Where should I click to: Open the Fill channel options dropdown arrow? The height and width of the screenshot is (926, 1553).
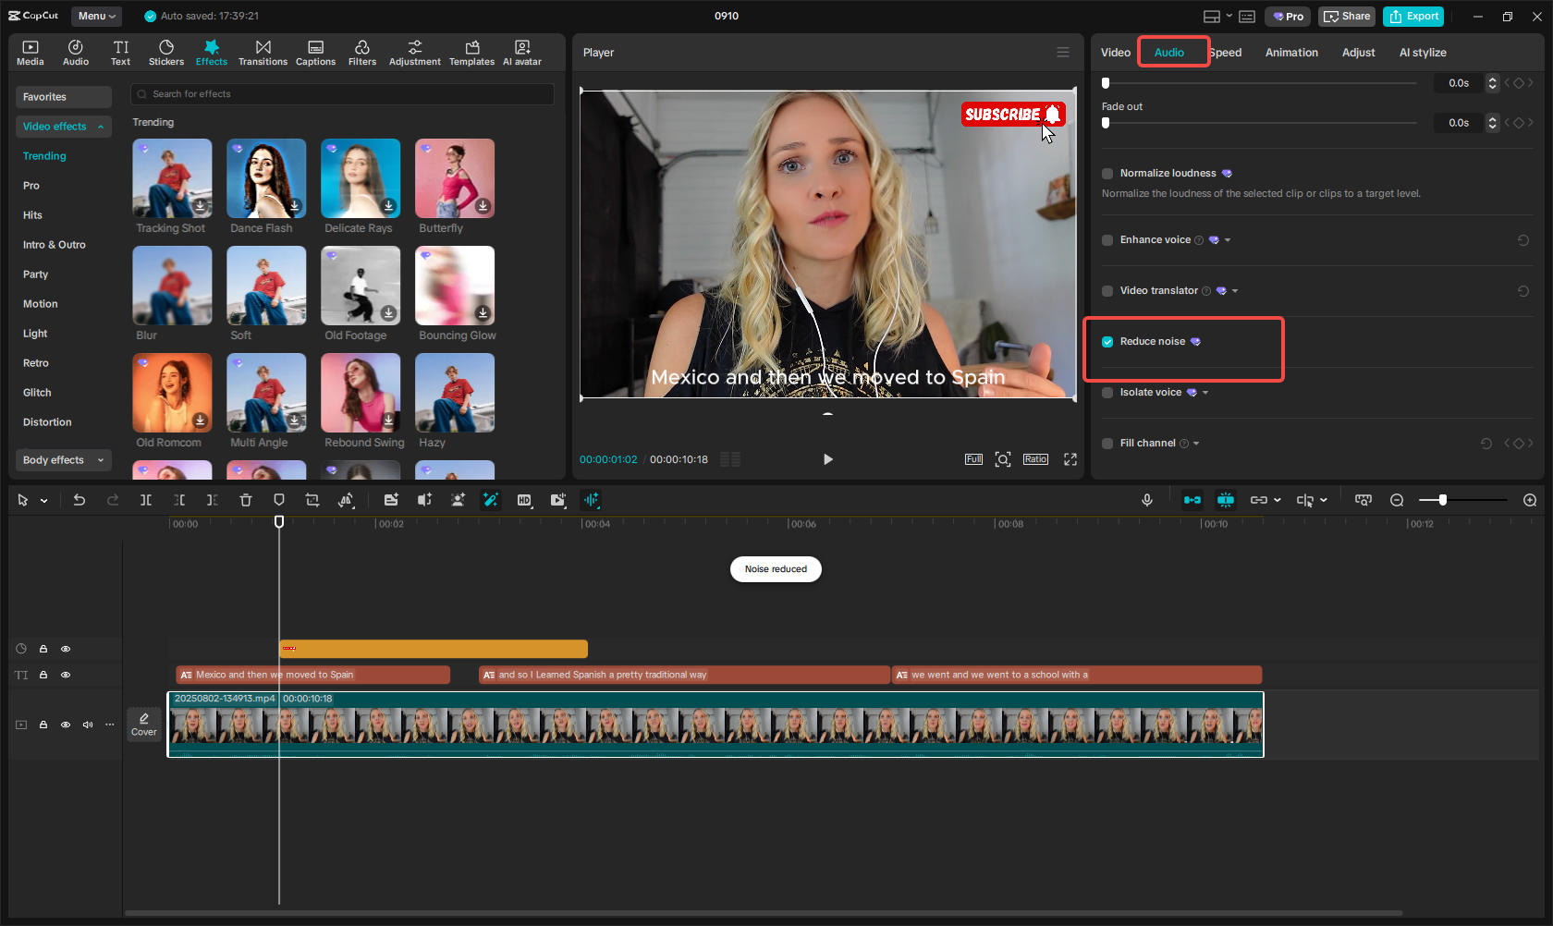[x=1196, y=444]
